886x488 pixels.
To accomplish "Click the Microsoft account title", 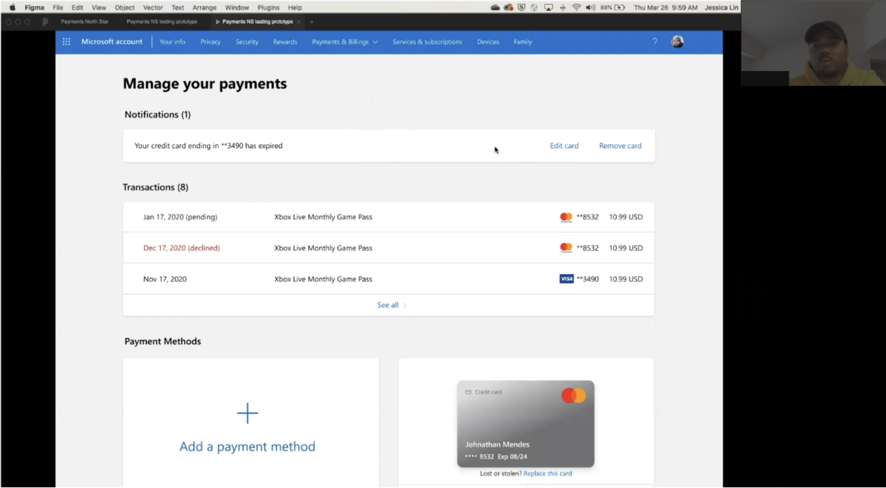I will [x=112, y=42].
